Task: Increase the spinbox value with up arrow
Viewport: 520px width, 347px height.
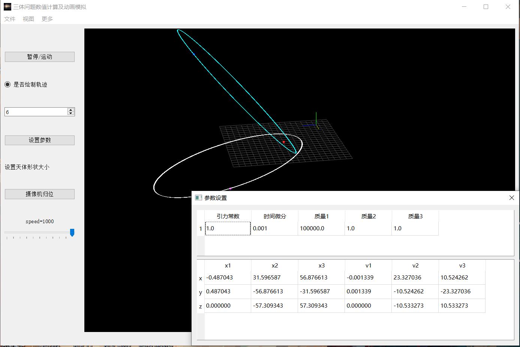Action: 71,110
